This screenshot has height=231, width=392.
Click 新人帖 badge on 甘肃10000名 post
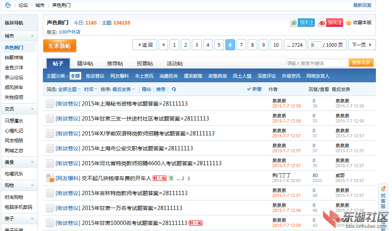pos(196,223)
